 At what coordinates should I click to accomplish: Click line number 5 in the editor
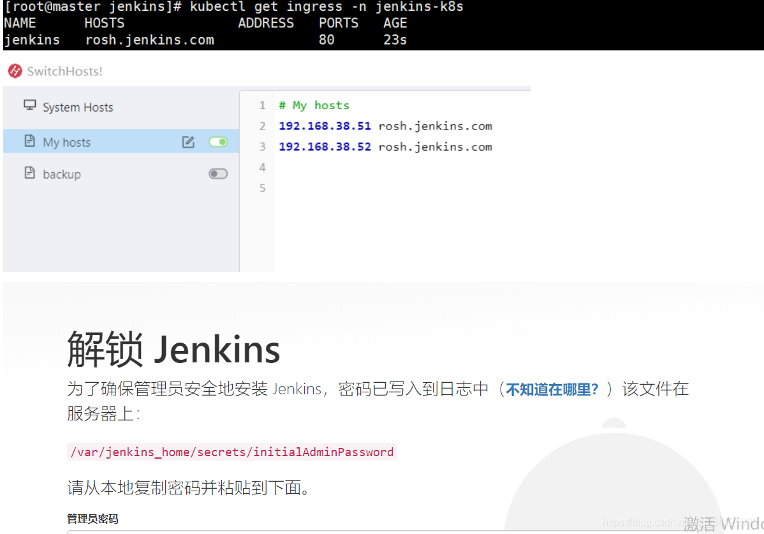[262, 188]
